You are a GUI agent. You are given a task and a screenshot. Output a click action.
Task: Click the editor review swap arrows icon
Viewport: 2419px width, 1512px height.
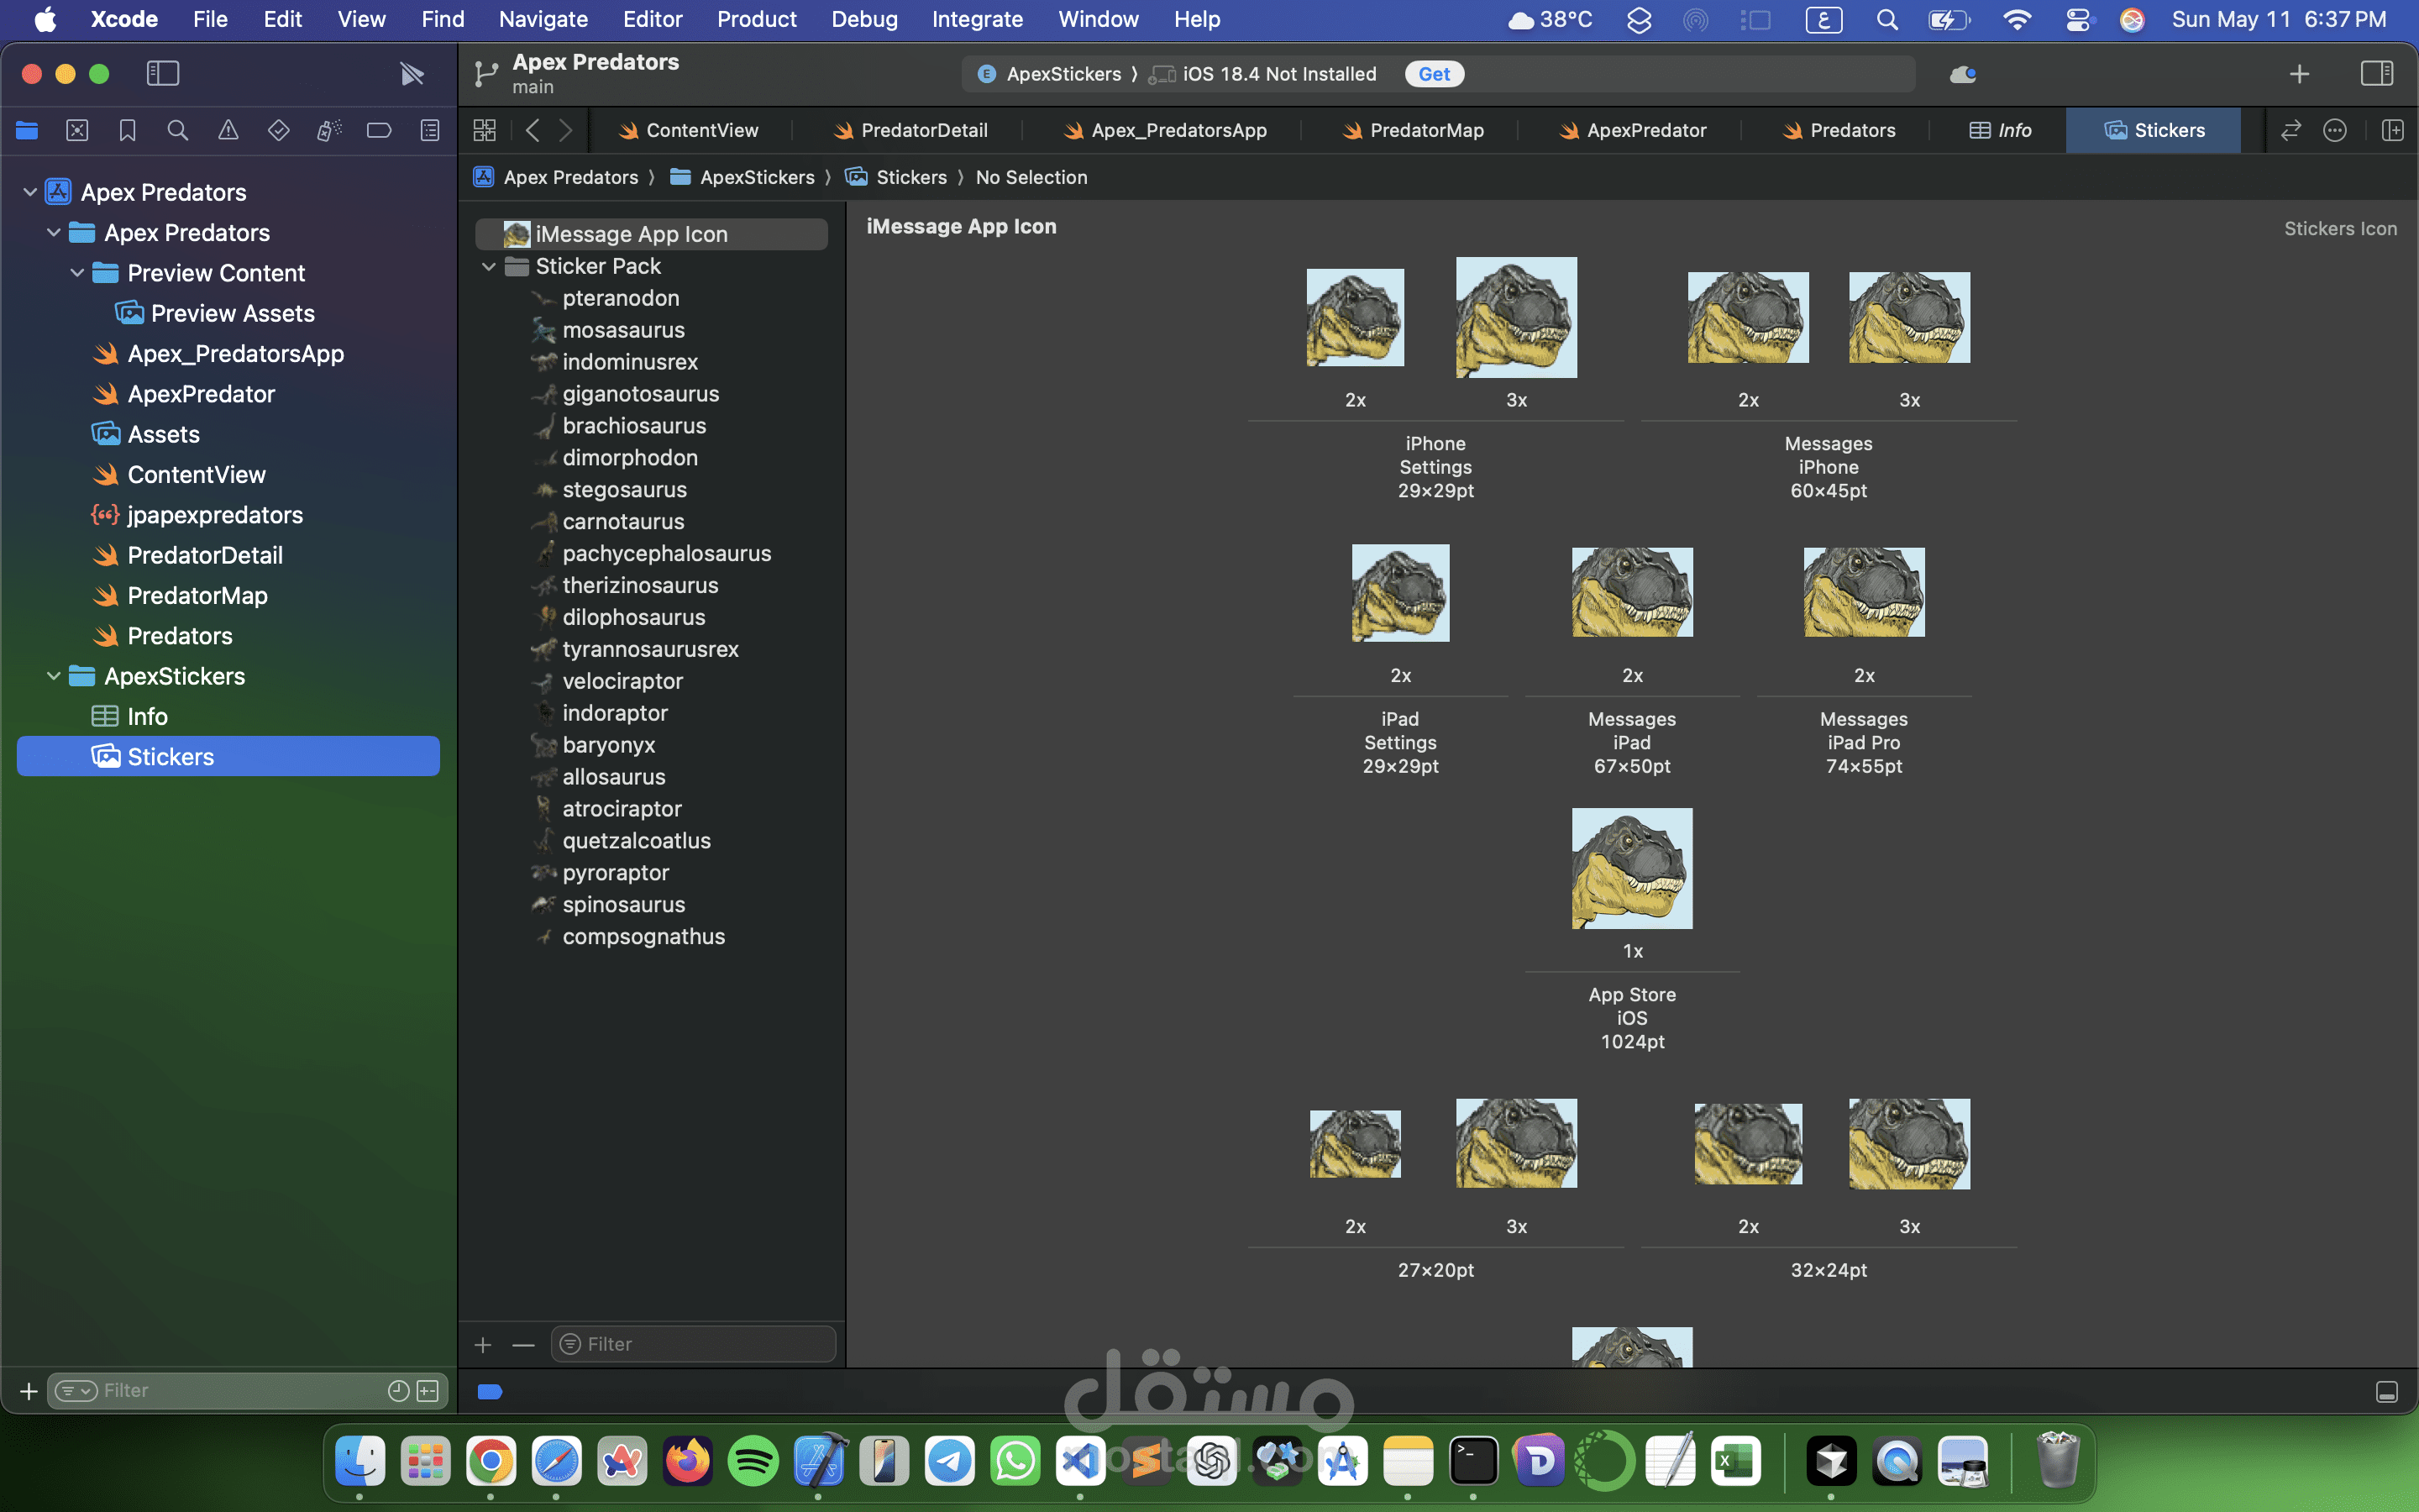pyautogui.click(x=2291, y=130)
